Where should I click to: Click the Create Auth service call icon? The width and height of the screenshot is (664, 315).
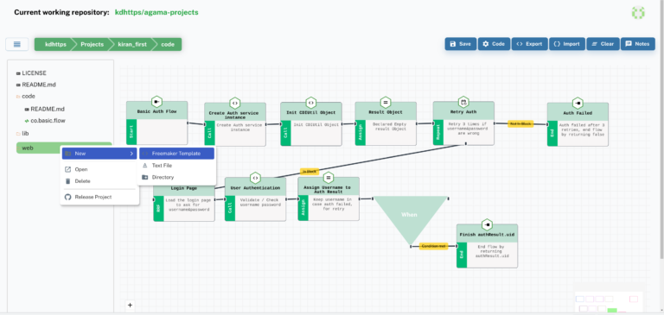[x=234, y=103]
